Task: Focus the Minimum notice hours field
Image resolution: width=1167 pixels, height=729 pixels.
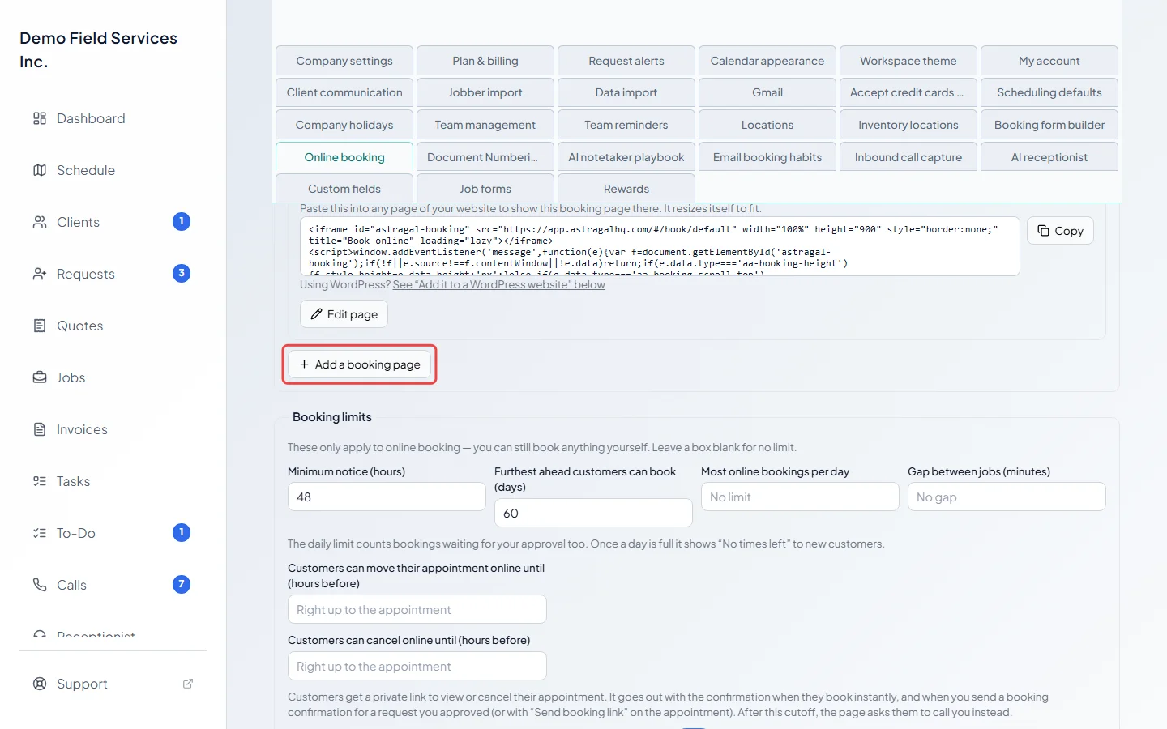Action: [x=387, y=497]
